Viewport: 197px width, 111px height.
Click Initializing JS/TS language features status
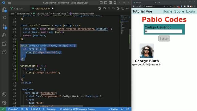(x=78, y=109)
